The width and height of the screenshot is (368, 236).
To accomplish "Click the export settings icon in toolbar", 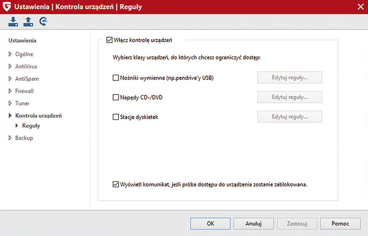I will pyautogui.click(x=28, y=22).
